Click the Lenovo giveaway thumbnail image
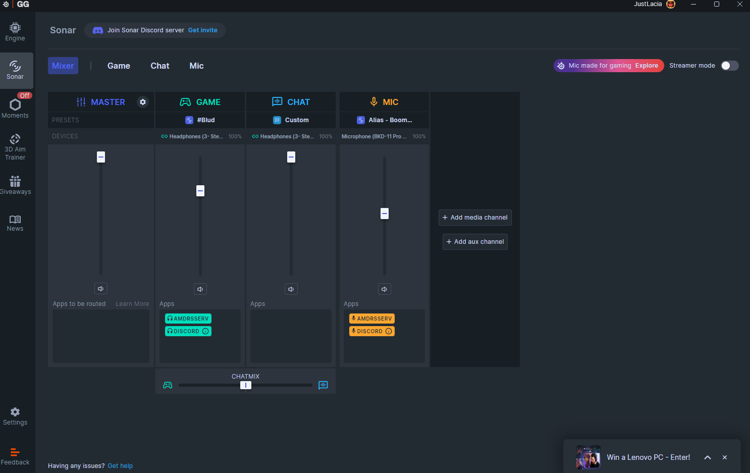This screenshot has height=473, width=750. [x=588, y=457]
